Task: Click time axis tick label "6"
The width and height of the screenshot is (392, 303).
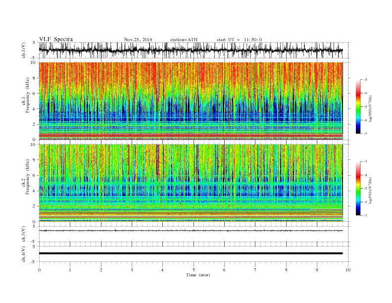Action: tap(224, 270)
